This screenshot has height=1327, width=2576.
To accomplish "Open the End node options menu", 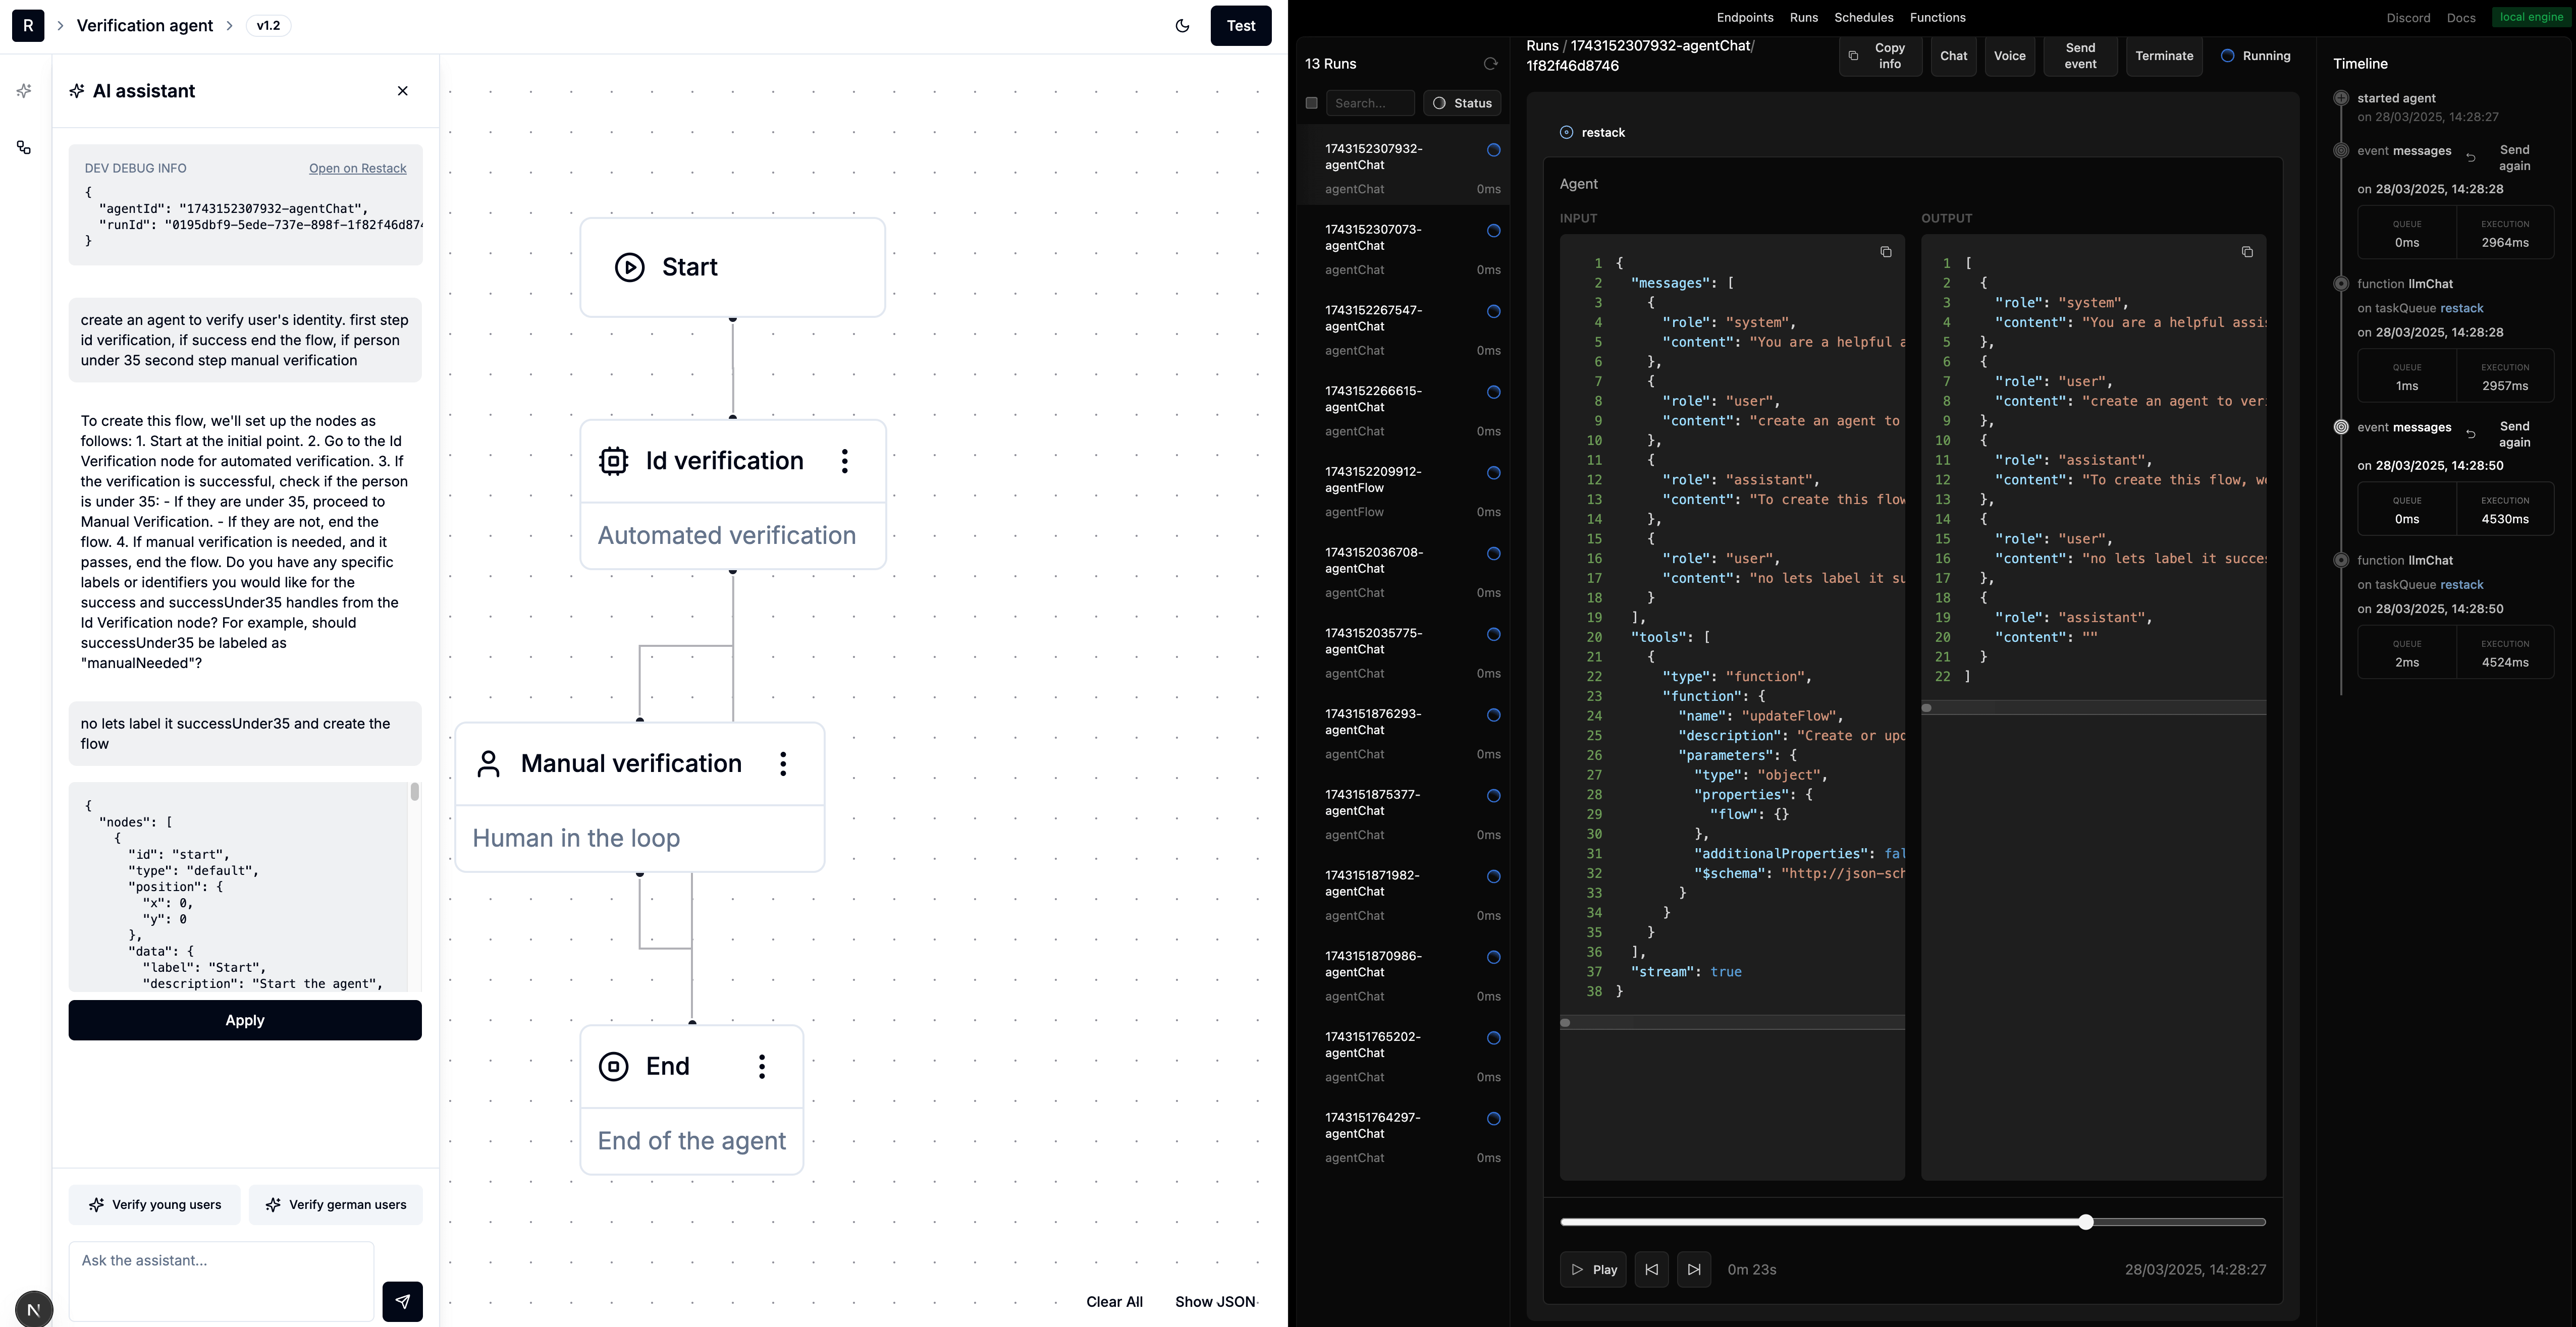I will [x=762, y=1066].
